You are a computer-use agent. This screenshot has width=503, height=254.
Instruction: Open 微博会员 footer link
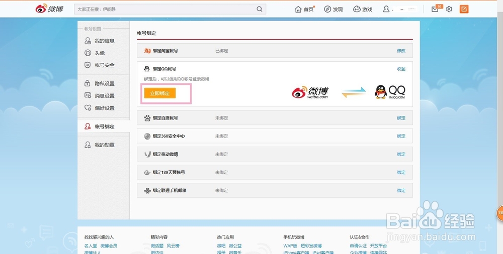pyautogui.click(x=109, y=246)
